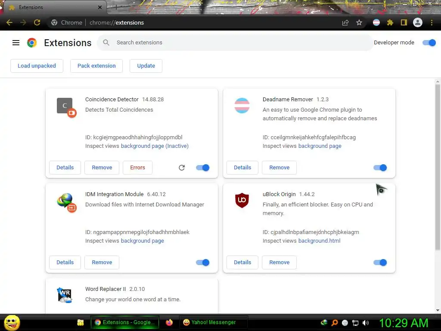Inspect IDM Integration Module background page link
The image size is (441, 331).
point(142,241)
